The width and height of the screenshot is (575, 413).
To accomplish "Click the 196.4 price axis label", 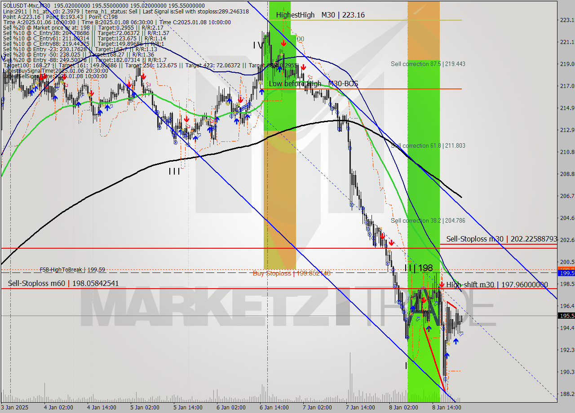I will (x=567, y=306).
